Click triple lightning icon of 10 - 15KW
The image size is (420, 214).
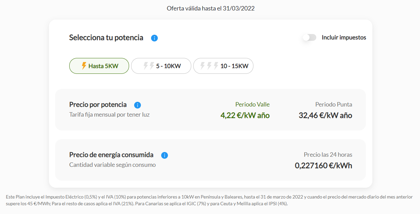[x=209, y=66]
